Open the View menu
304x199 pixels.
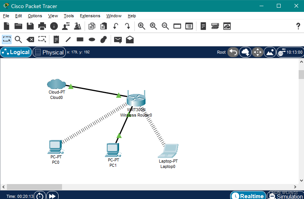53,16
